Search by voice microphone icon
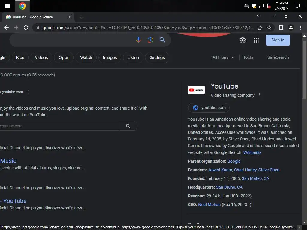This screenshot has width=307, height=230. (x=139, y=40)
